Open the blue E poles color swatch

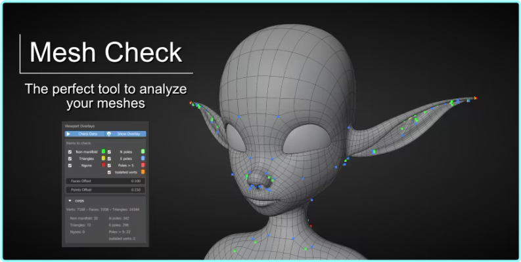click(x=143, y=159)
